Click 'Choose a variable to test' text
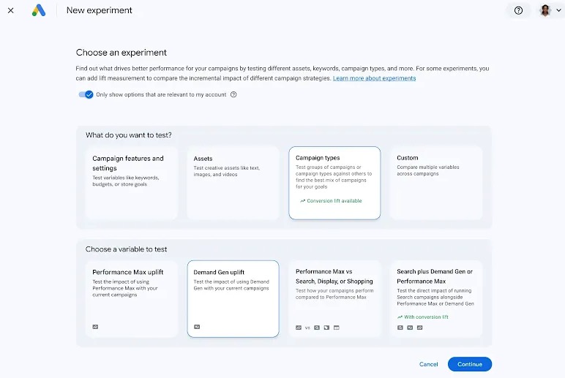This screenshot has height=378, width=565. [126, 249]
